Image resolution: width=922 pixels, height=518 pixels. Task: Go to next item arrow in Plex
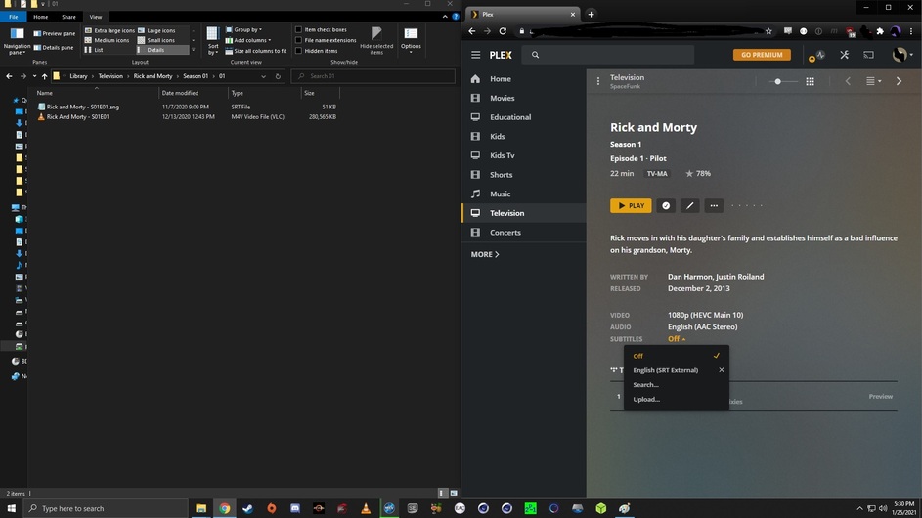(899, 81)
